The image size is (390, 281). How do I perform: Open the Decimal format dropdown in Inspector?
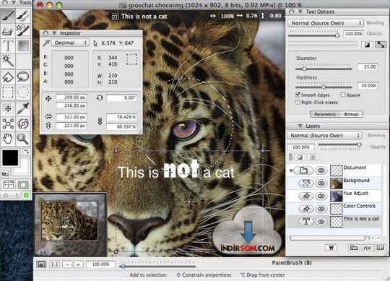click(x=70, y=43)
